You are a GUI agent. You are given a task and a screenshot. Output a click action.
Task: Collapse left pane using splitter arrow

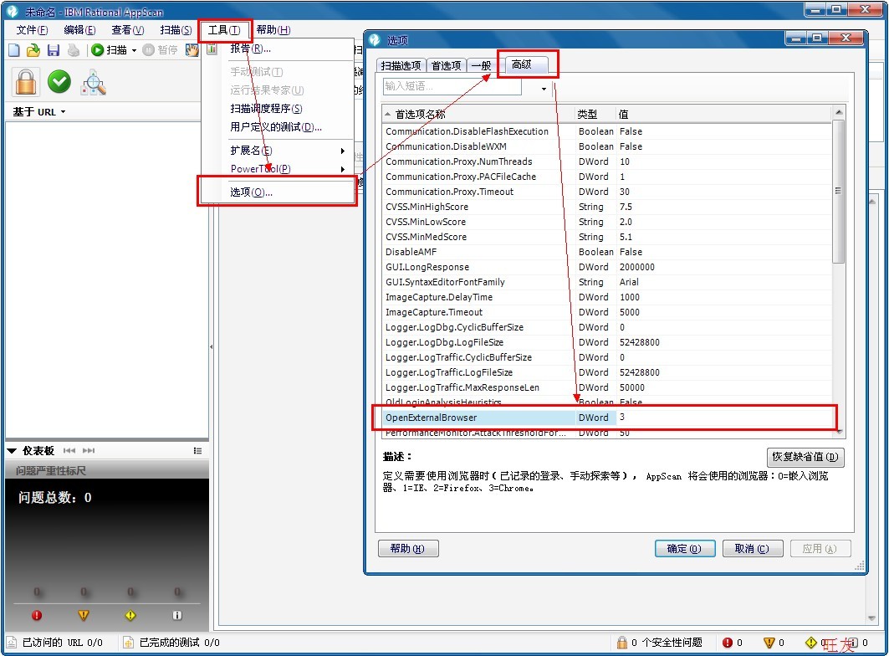[x=212, y=346]
